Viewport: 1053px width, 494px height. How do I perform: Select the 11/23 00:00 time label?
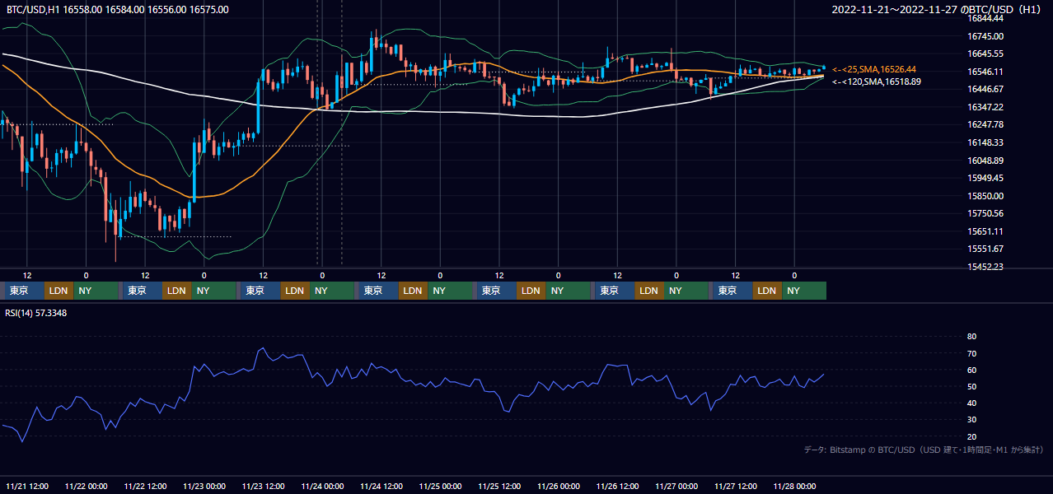204,486
